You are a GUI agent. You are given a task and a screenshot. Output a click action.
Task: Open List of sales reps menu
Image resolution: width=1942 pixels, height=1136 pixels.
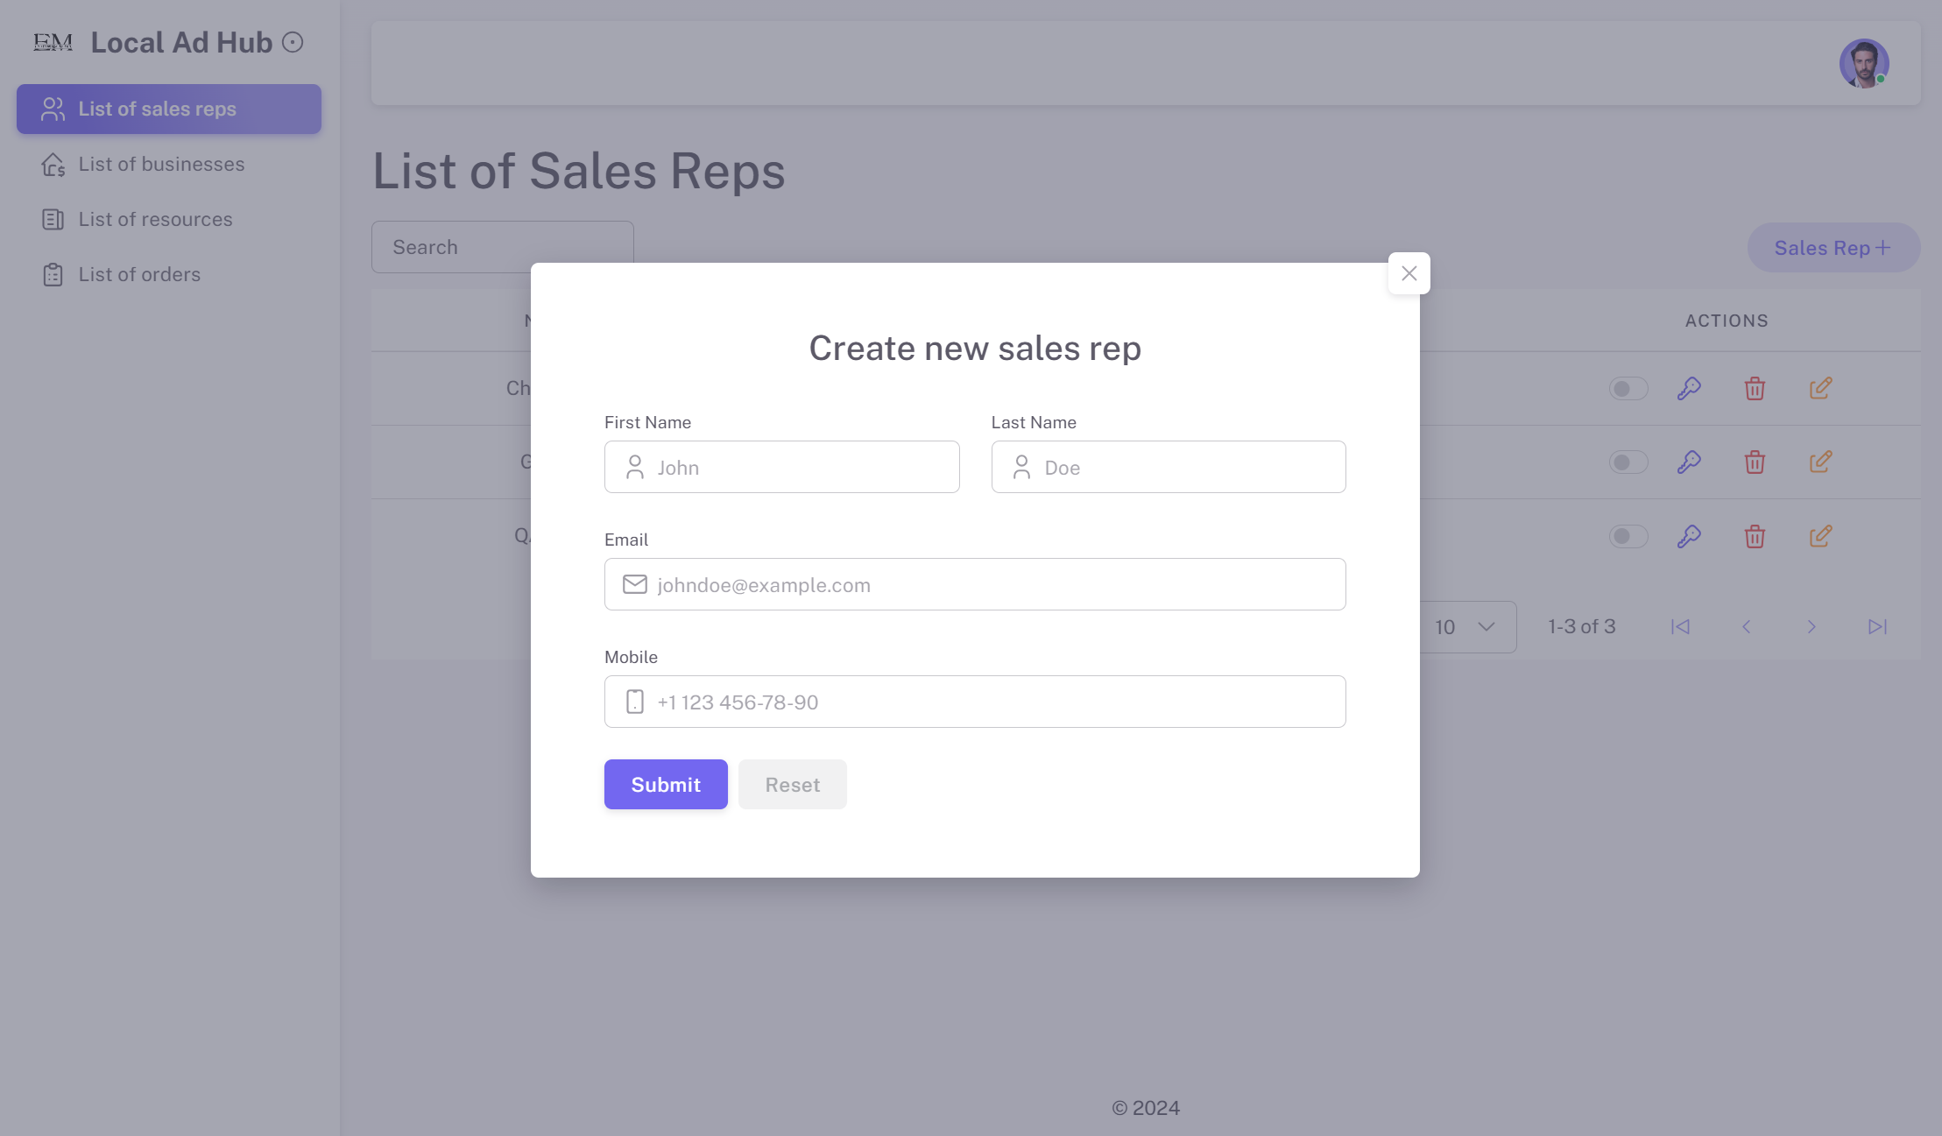pyautogui.click(x=169, y=109)
